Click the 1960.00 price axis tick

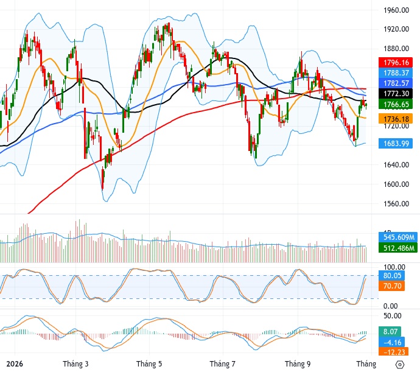tap(396, 10)
